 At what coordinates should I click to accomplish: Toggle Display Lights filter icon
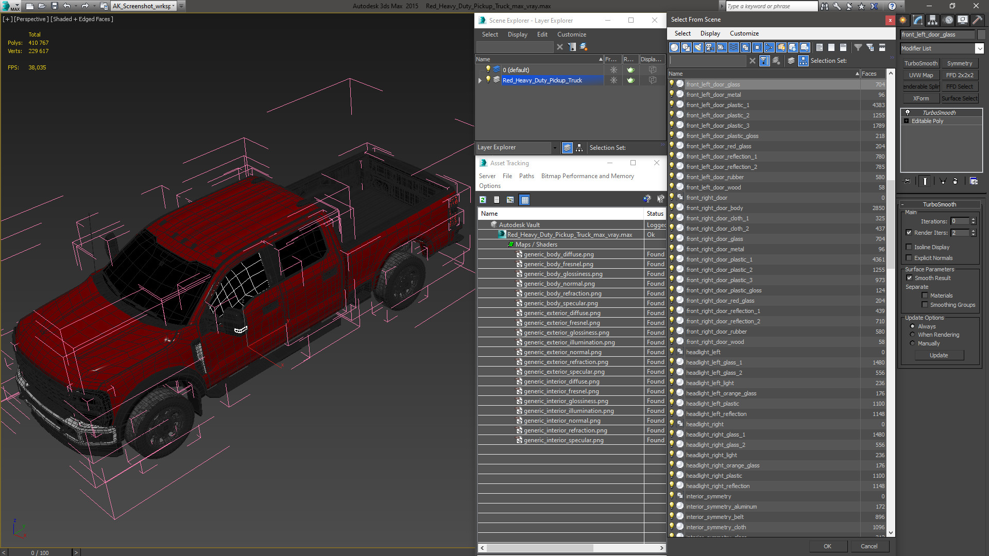click(698, 47)
